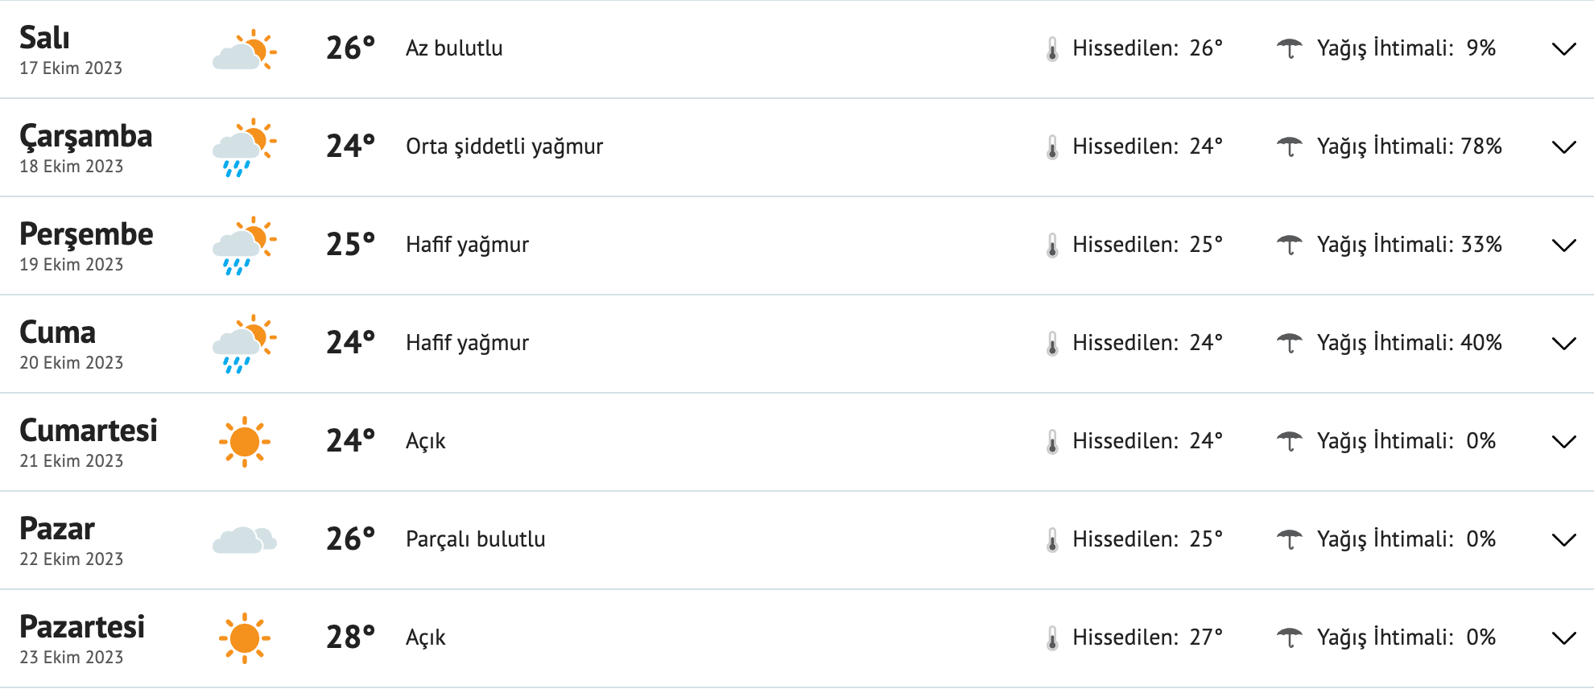Click the partly sunny icon for Salı

pos(245,50)
